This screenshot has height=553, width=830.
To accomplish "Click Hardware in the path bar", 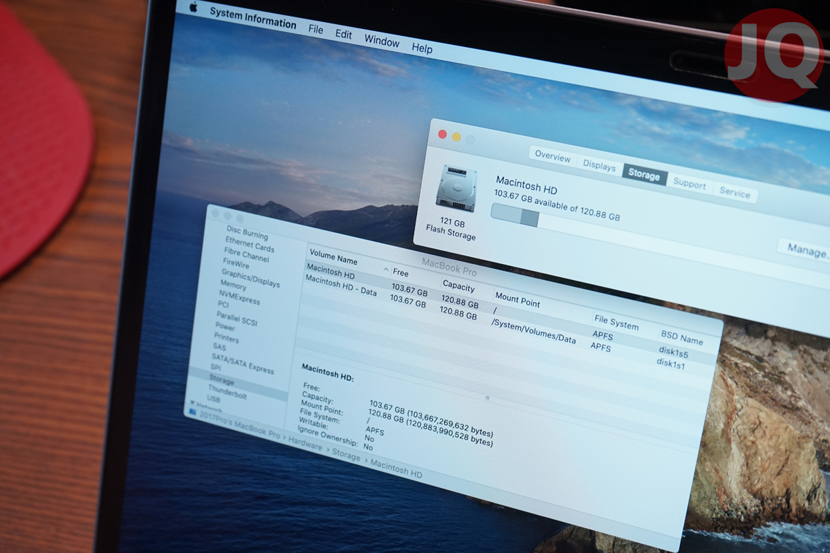I will pyautogui.click(x=305, y=444).
